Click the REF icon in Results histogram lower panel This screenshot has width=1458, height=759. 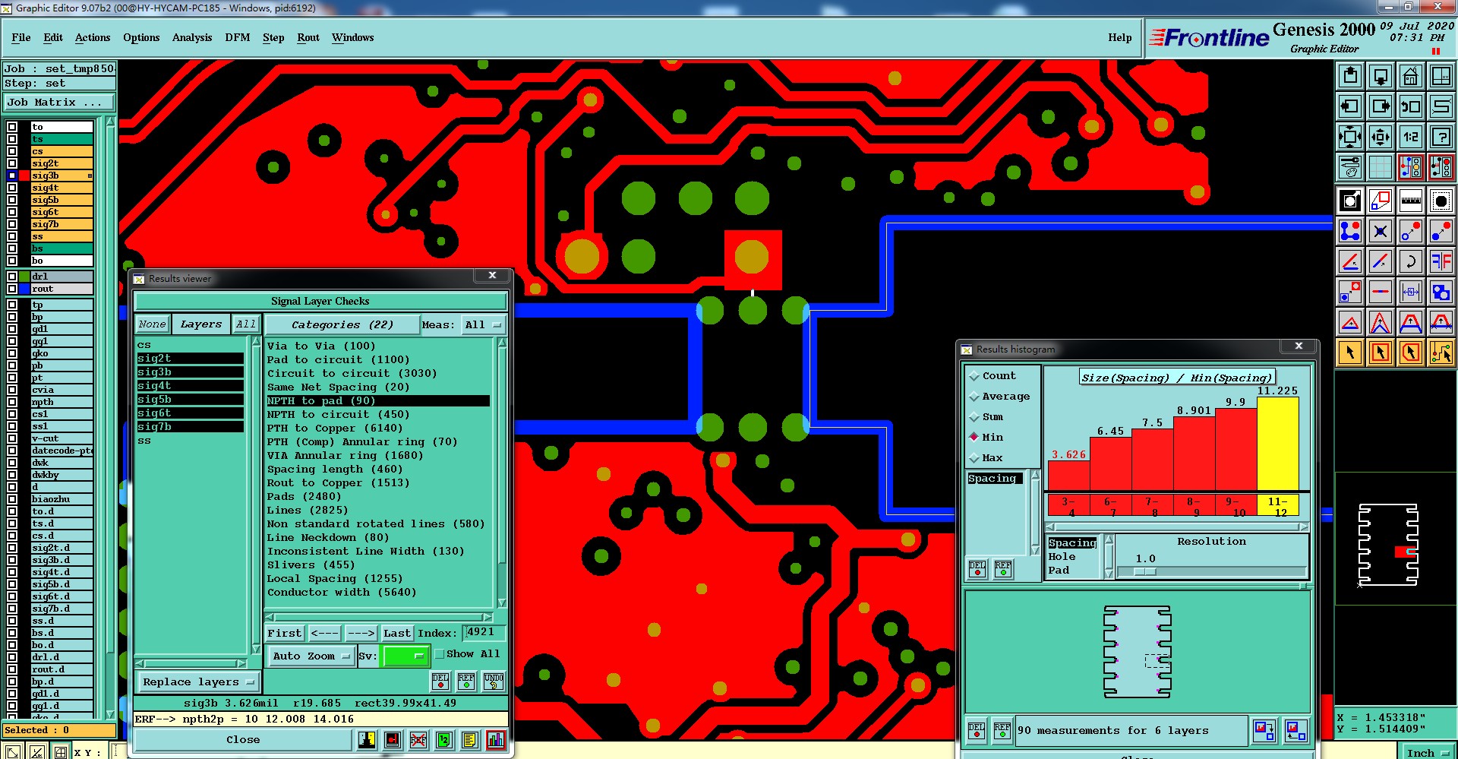click(1002, 731)
